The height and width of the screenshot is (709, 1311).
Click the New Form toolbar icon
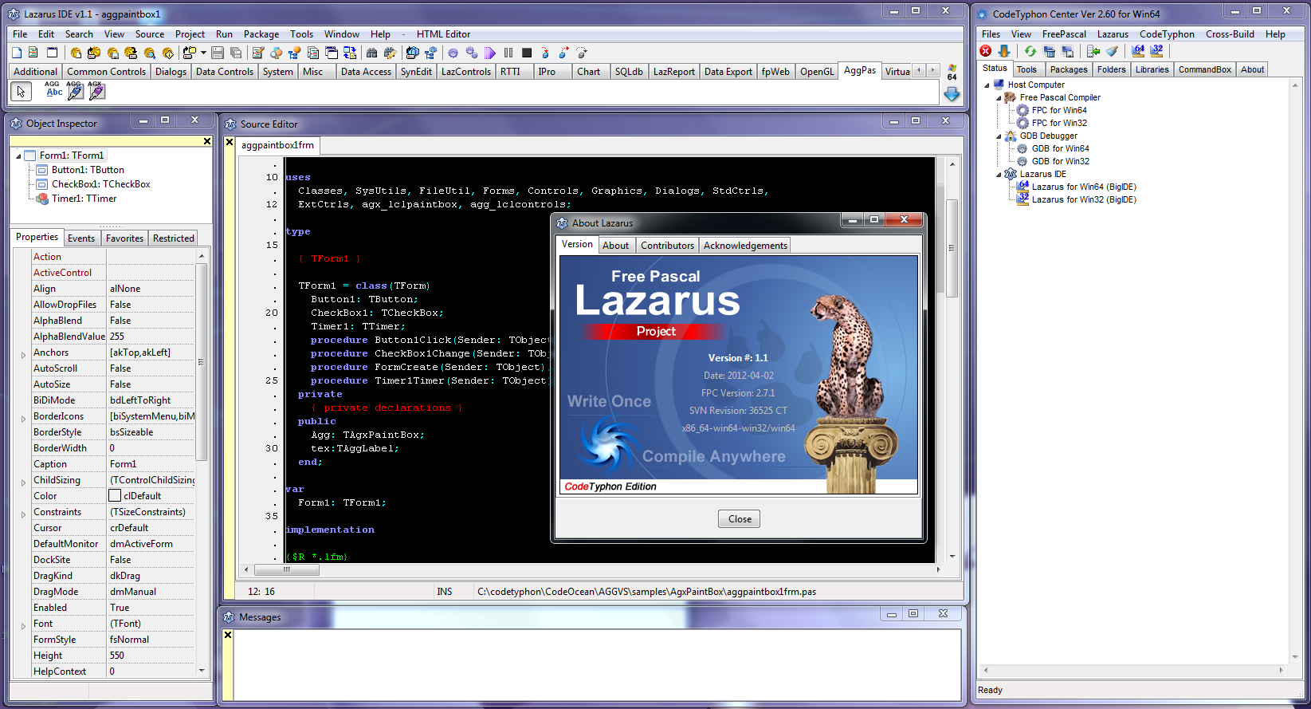coord(52,53)
